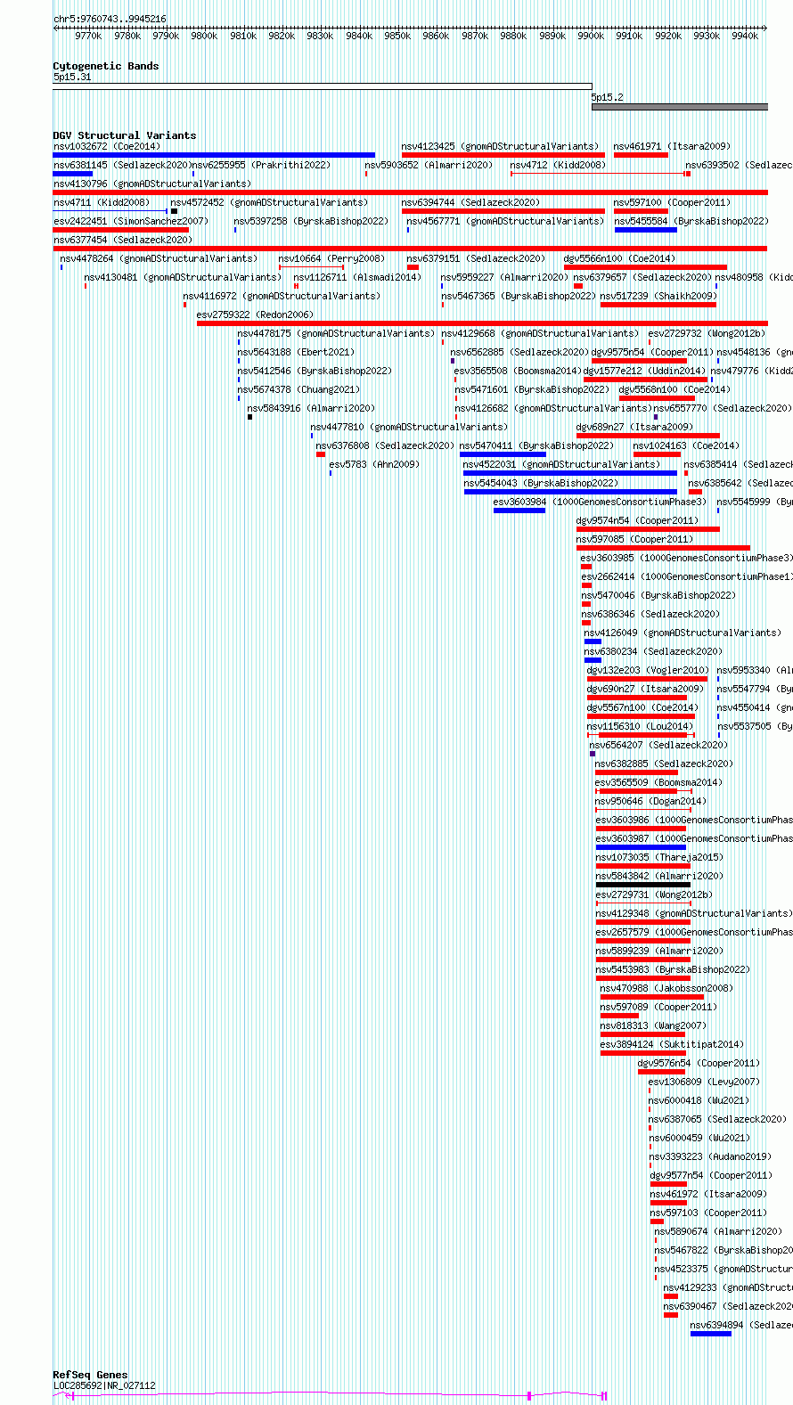The image size is (793, 1405).
Task: Click the chr5:9760743..9945216 region label
Action: (110, 19)
